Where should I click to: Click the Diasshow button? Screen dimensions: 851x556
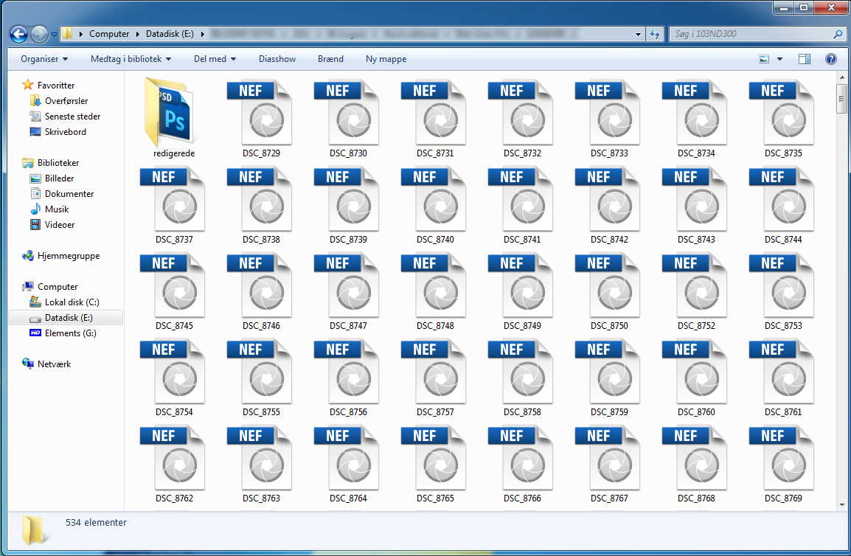[277, 59]
